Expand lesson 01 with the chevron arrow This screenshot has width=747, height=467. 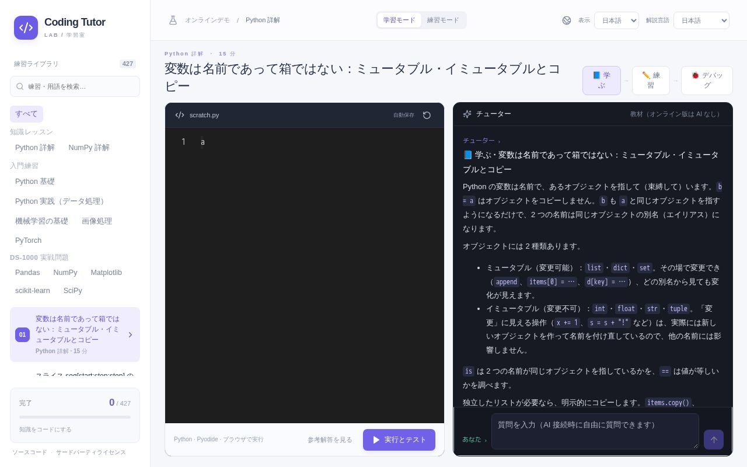pyautogui.click(x=130, y=334)
